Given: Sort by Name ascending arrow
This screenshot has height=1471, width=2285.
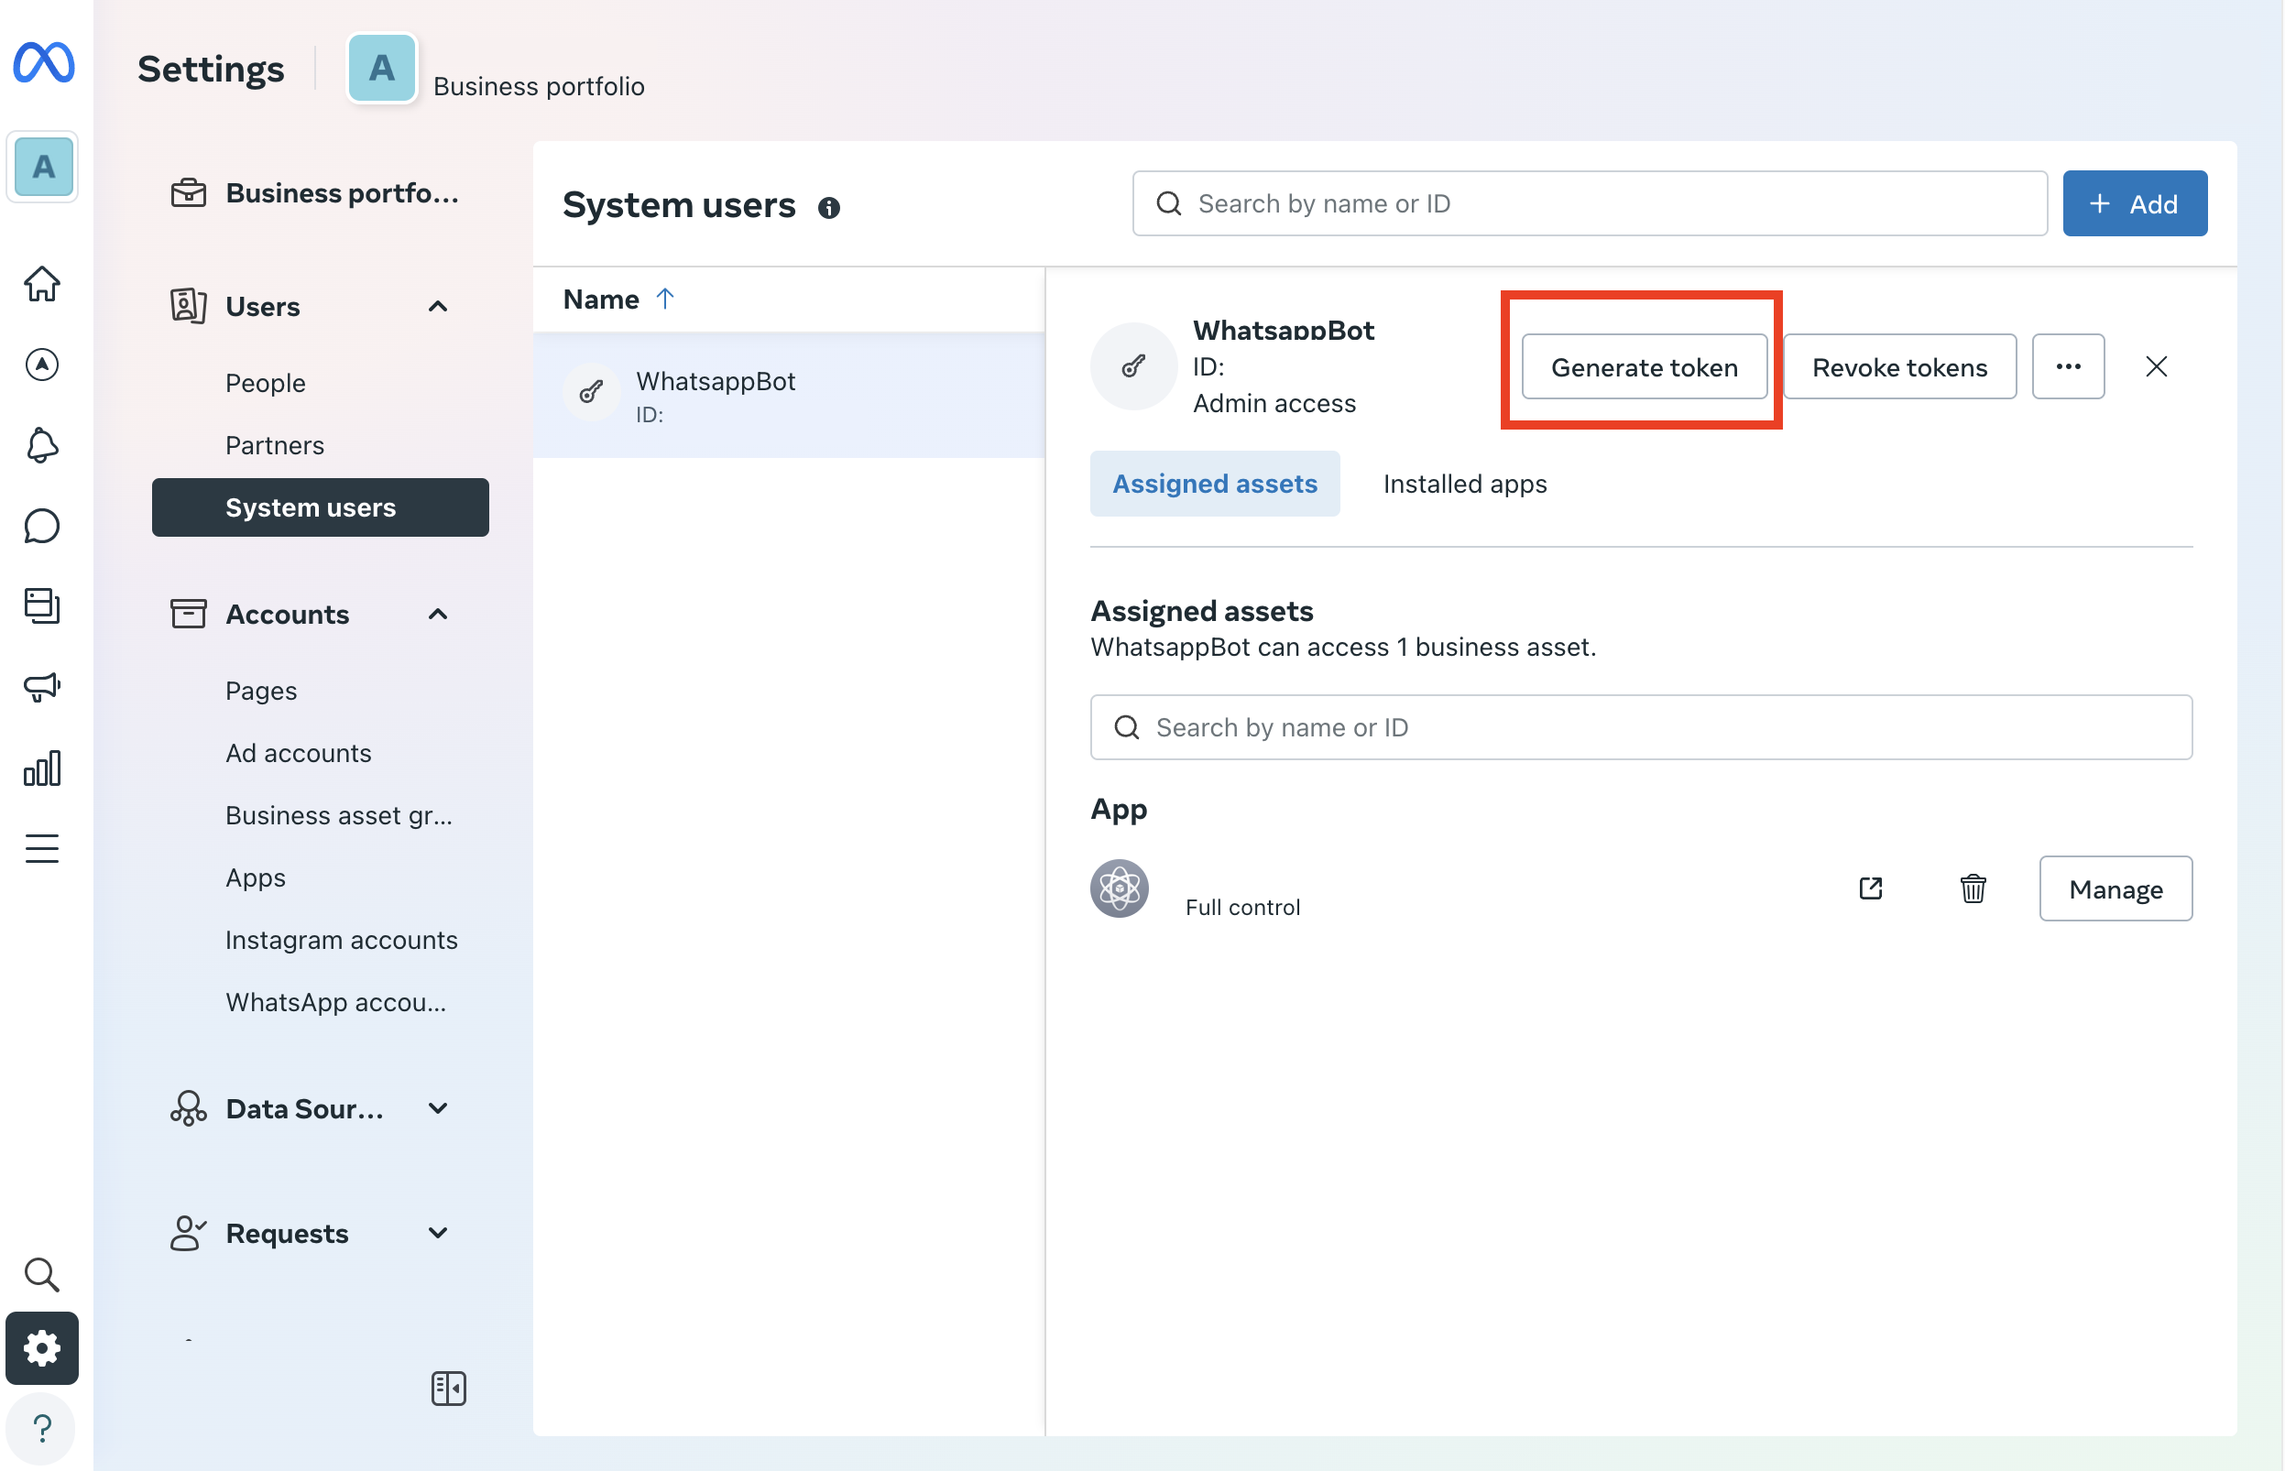Looking at the screenshot, I should tap(665, 299).
